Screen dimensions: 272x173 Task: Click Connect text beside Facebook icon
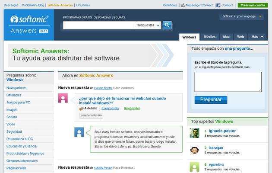point(227,5)
